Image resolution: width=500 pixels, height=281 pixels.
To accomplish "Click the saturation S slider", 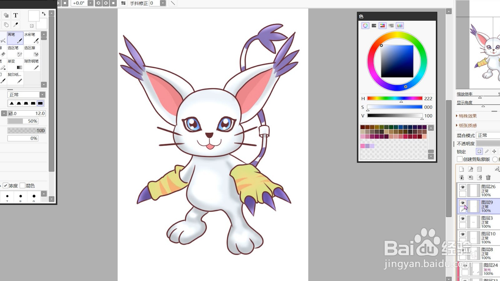I will (x=395, y=107).
